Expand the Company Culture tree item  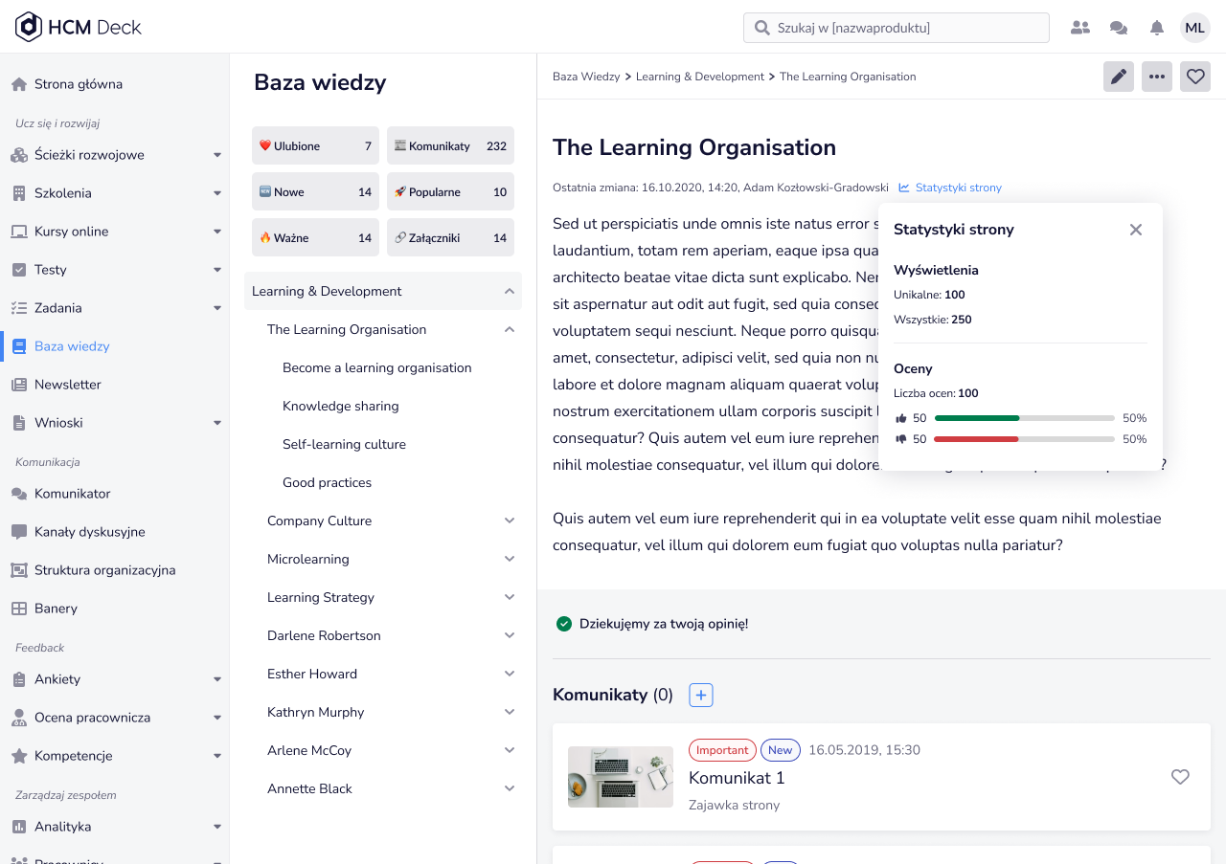(x=509, y=521)
